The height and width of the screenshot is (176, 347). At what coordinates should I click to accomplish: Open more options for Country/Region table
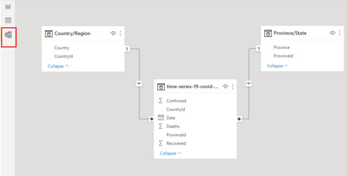click(120, 33)
